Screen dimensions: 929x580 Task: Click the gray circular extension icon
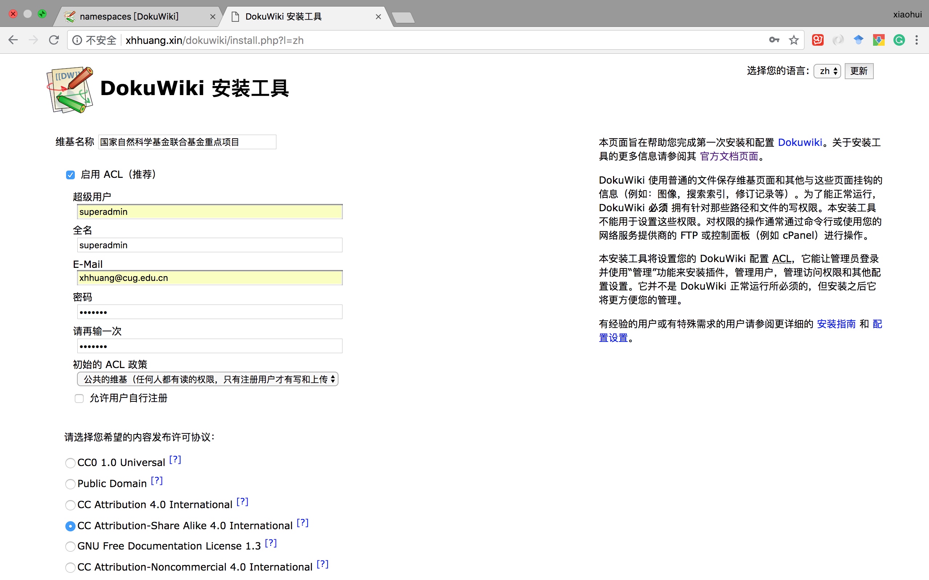coord(838,40)
